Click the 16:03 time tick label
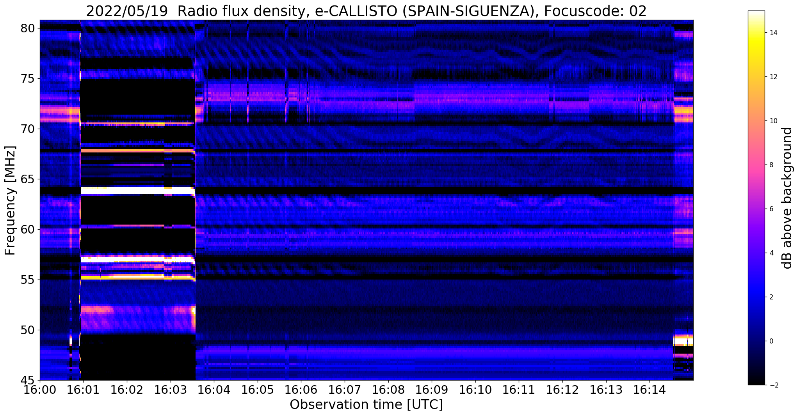799x416 pixels. [x=170, y=389]
